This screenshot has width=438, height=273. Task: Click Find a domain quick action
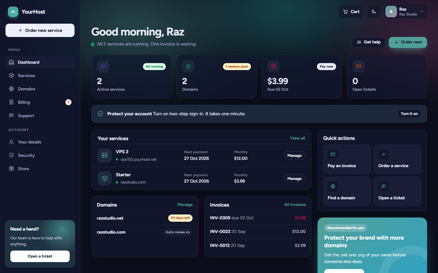point(347,191)
